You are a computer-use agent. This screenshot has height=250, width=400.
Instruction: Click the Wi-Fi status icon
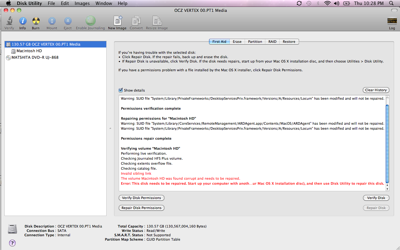pos(327,3)
